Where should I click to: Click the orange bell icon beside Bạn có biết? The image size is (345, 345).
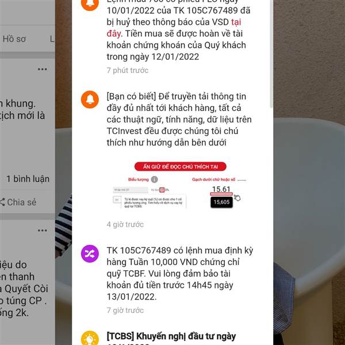(90, 99)
